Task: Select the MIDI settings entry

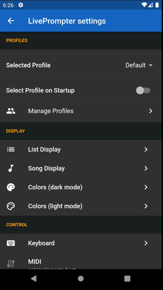Action: pos(81,261)
